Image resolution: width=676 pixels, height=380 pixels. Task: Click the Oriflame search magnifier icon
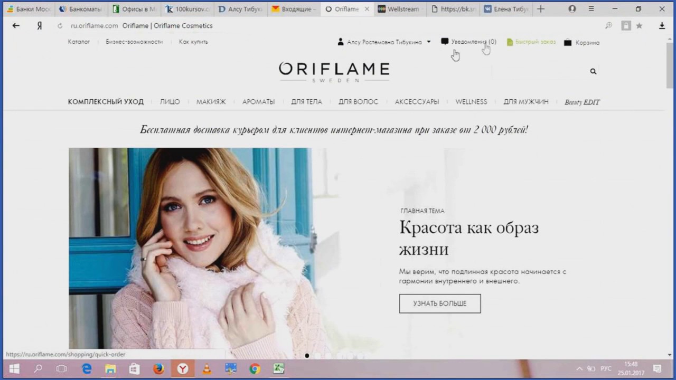(x=593, y=71)
